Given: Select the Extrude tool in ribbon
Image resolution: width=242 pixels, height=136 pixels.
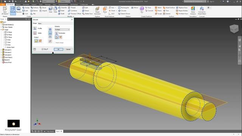Looking at the screenshot, I should [x=13, y=11].
